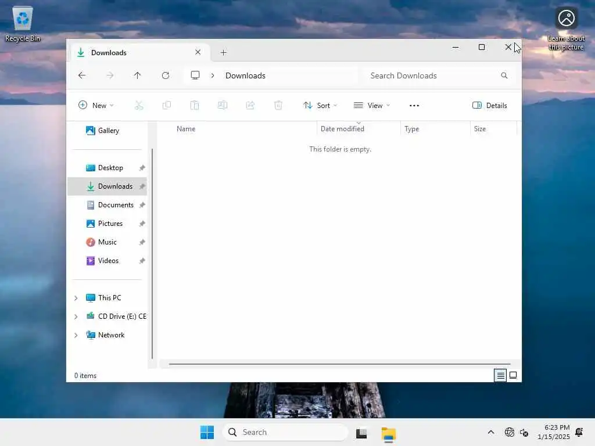Click the Rename toolbar icon

(223, 106)
